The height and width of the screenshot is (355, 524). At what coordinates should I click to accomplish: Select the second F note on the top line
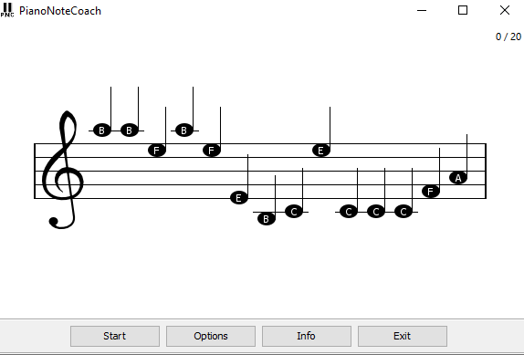click(212, 151)
